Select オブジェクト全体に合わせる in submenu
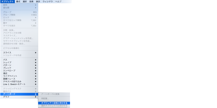217x108 pixels. point(54,103)
